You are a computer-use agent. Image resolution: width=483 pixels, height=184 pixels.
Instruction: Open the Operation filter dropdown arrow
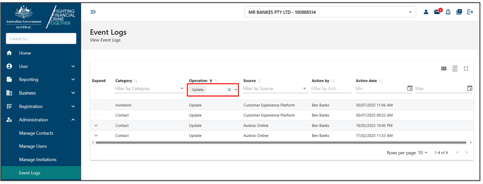tap(236, 90)
